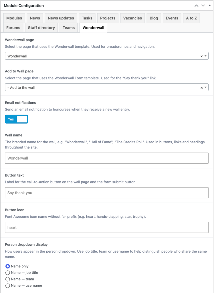Open the Add to Wall page dropdown arrow
This screenshot has width=214, height=293.
pyautogui.click(x=206, y=88)
